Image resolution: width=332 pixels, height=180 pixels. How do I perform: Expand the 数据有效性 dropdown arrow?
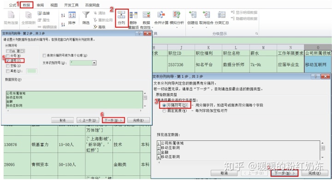pos(153,28)
